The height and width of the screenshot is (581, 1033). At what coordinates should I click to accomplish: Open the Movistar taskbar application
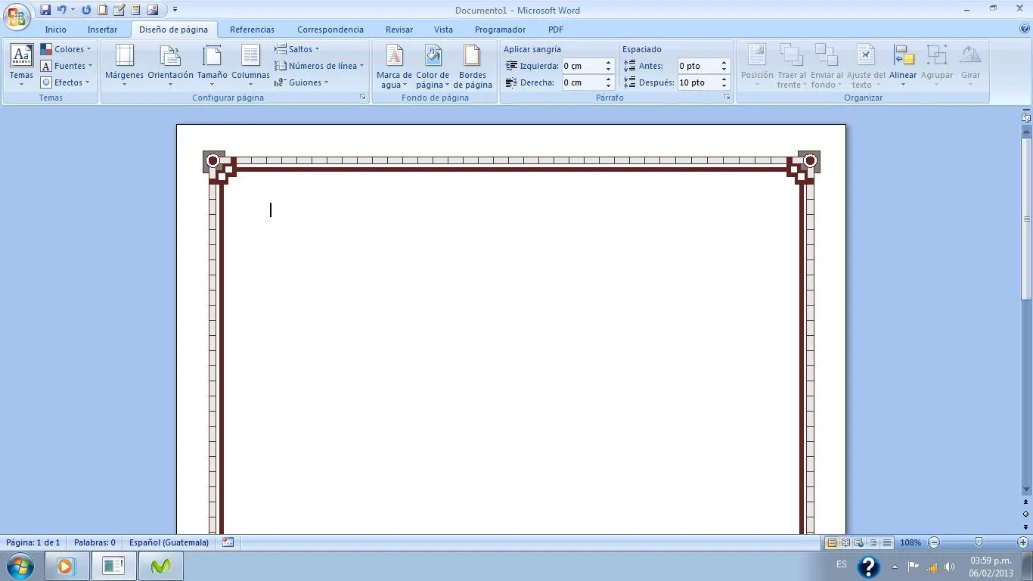click(x=160, y=566)
